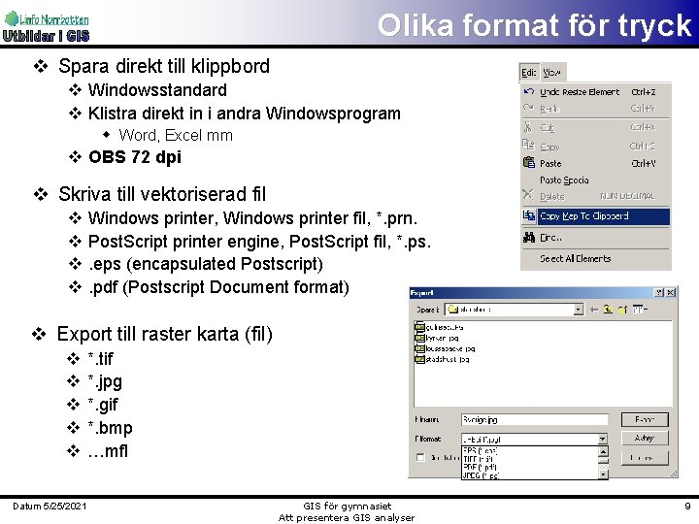Click the '*.tif' bullet

[100, 359]
